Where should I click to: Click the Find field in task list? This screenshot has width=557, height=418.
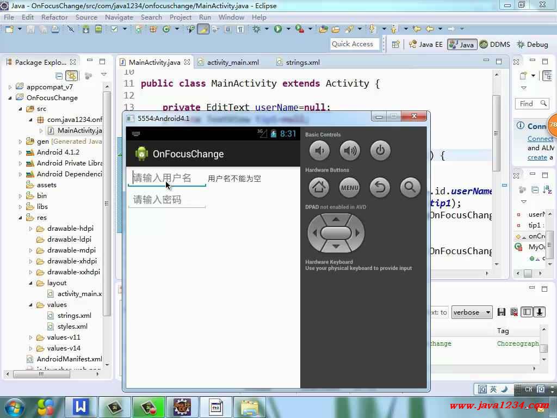(x=531, y=103)
